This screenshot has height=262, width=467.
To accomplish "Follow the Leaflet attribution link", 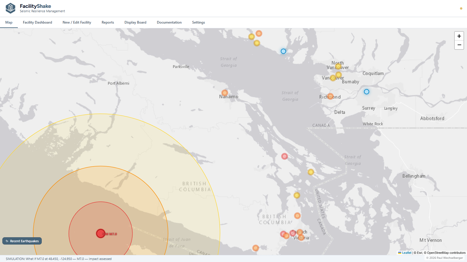I will tap(405, 253).
